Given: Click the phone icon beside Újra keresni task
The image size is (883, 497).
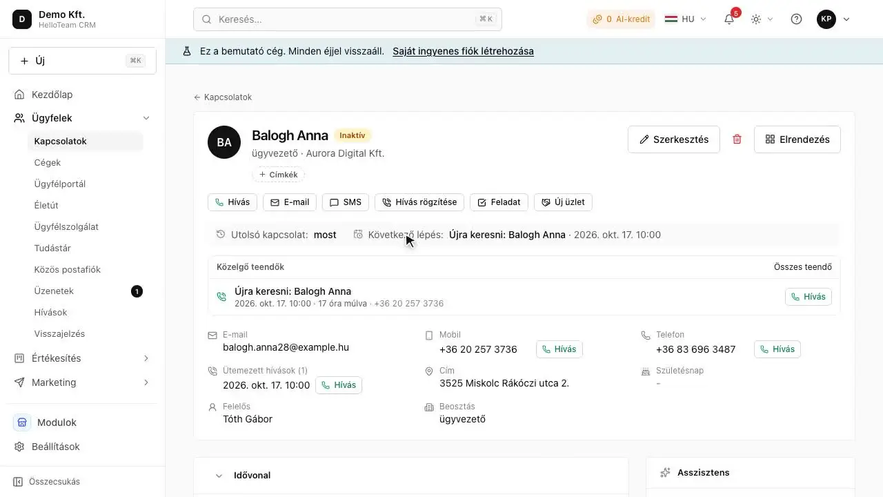Looking at the screenshot, I should [x=221, y=297].
